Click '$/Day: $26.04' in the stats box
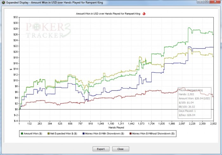This screenshot has width=222, height=155. (x=187, y=115)
